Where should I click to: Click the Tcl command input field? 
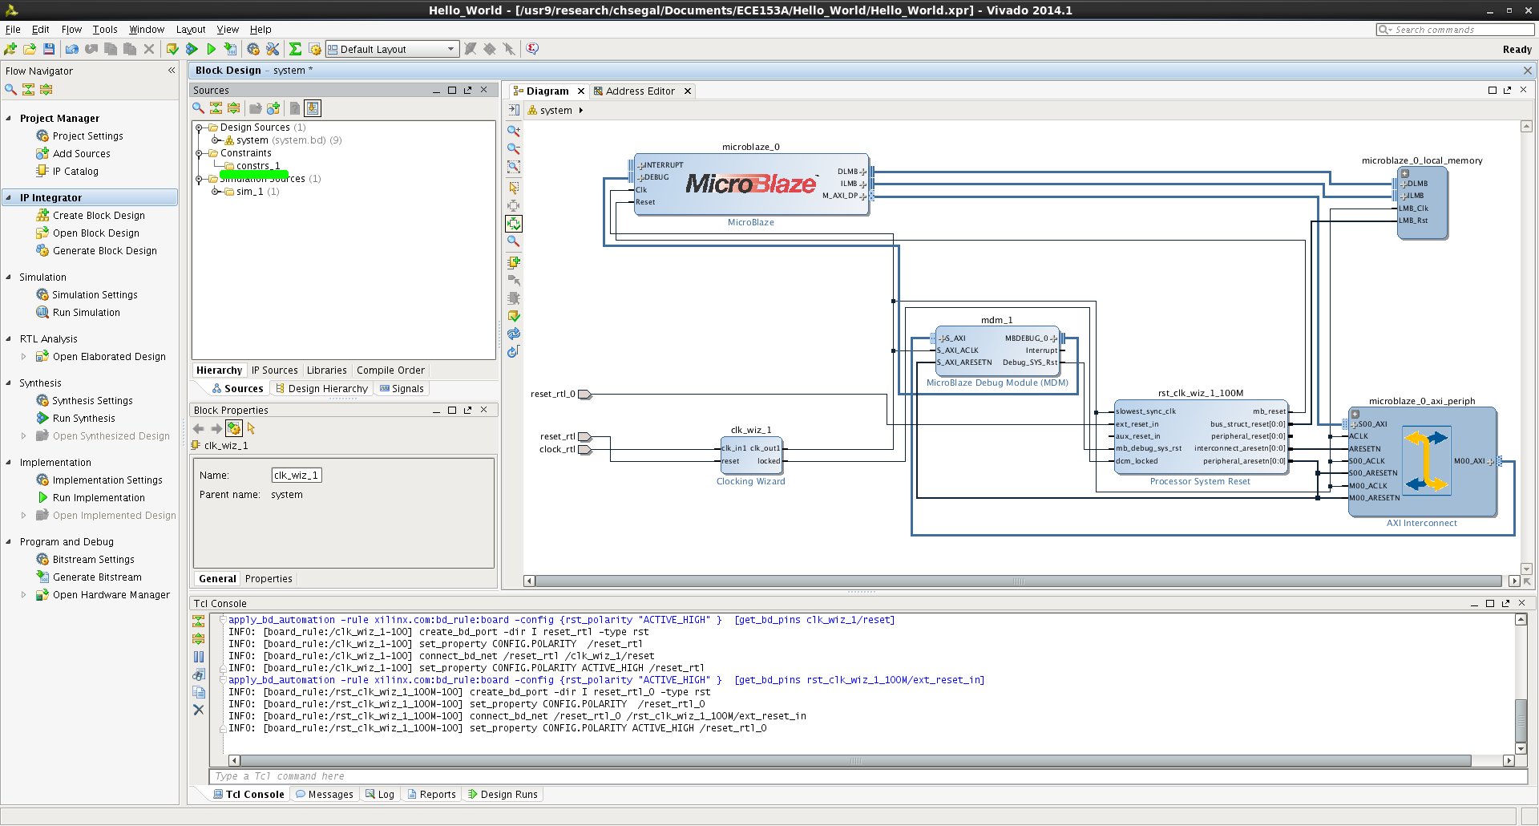pos(869,776)
